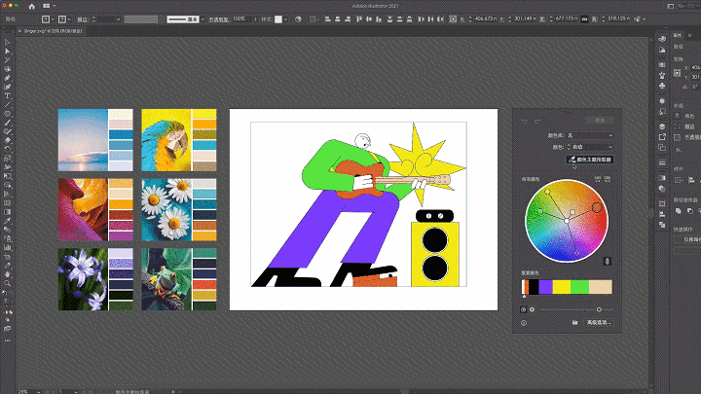This screenshot has width=701, height=394.
Task: Expand the stroke profile 基本 dropdown
Action: [x=203, y=18]
